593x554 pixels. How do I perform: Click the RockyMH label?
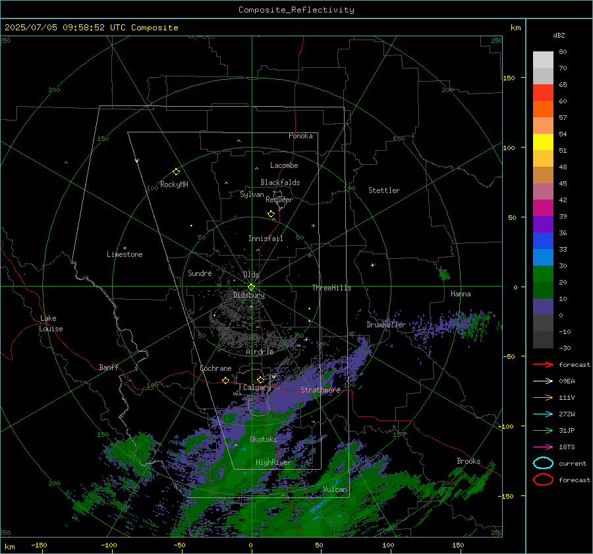174,184
